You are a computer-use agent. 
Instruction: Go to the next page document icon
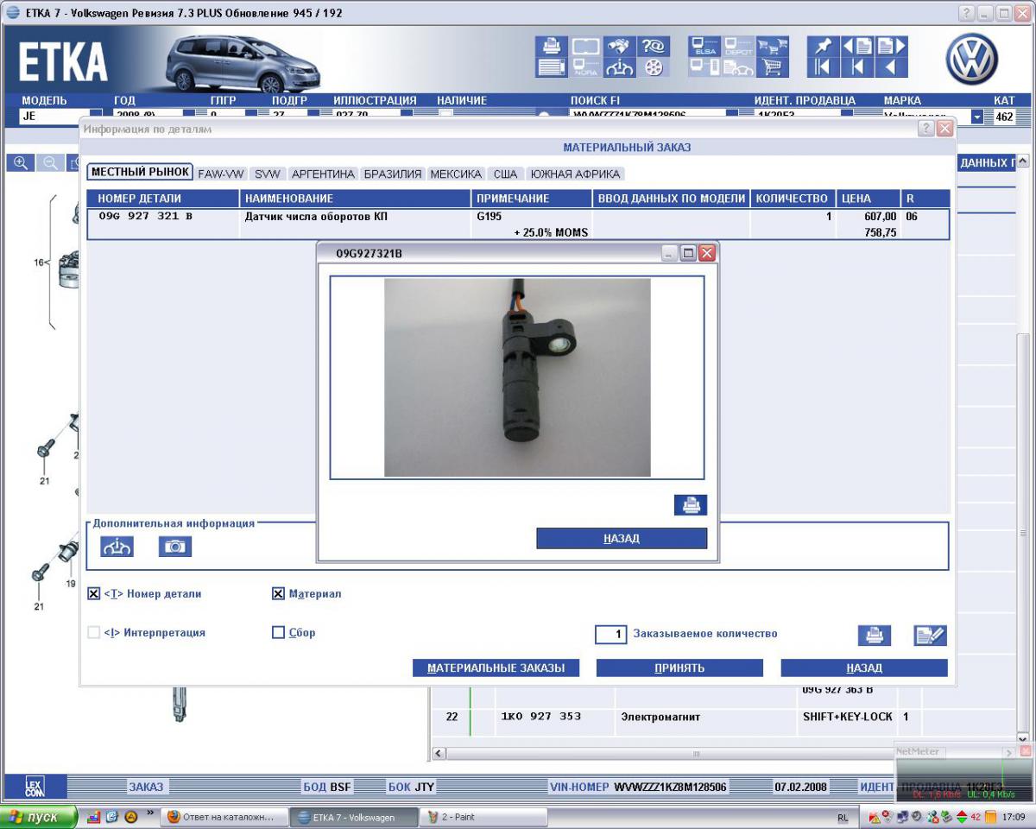892,46
